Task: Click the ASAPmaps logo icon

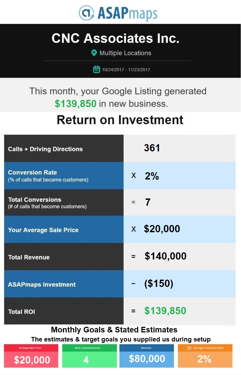Action: coord(86,13)
